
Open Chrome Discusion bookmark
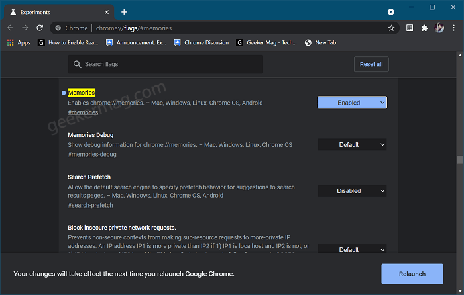[x=202, y=42]
